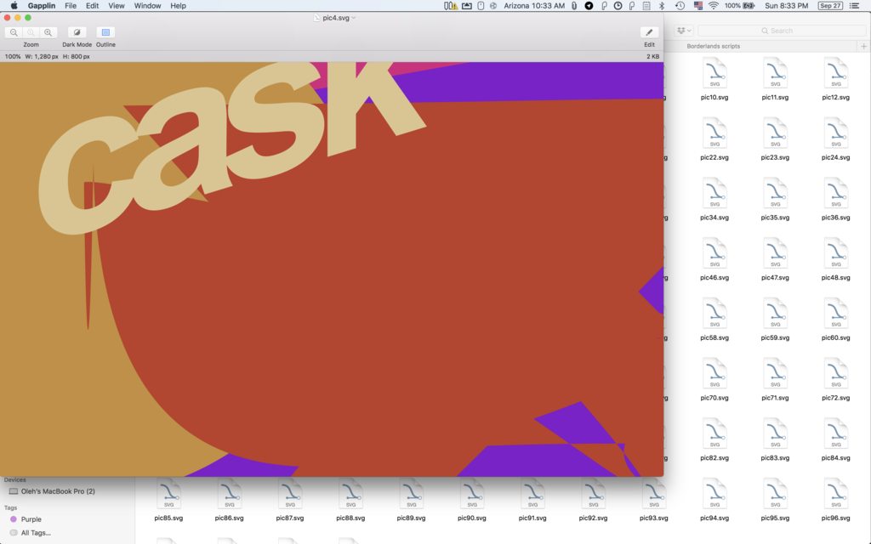Select pic22.svg file icon
Viewport: 871px width, 544px height.
714,134
